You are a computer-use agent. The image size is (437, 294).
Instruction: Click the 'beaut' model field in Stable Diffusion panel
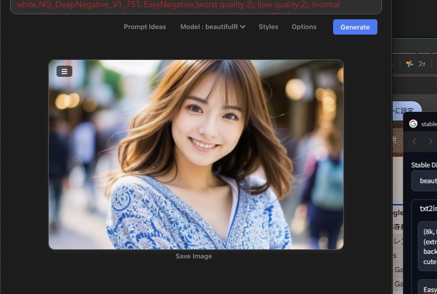(x=424, y=181)
